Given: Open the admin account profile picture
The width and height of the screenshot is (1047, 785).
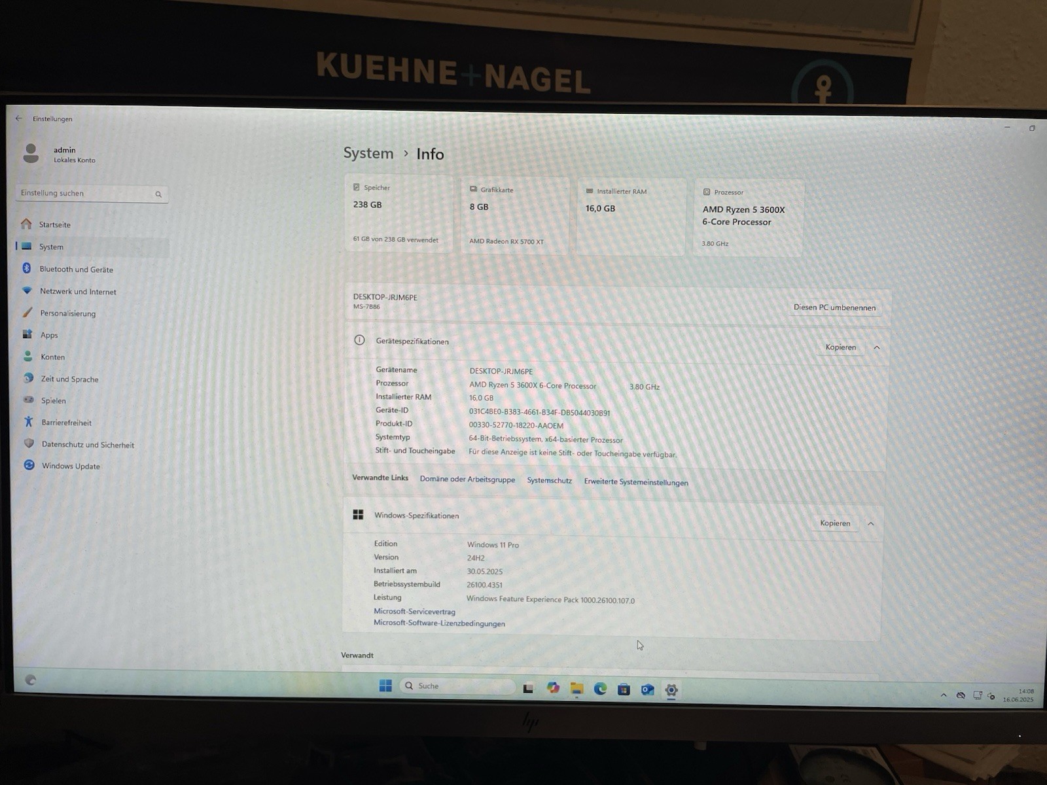Looking at the screenshot, I should coord(31,154).
